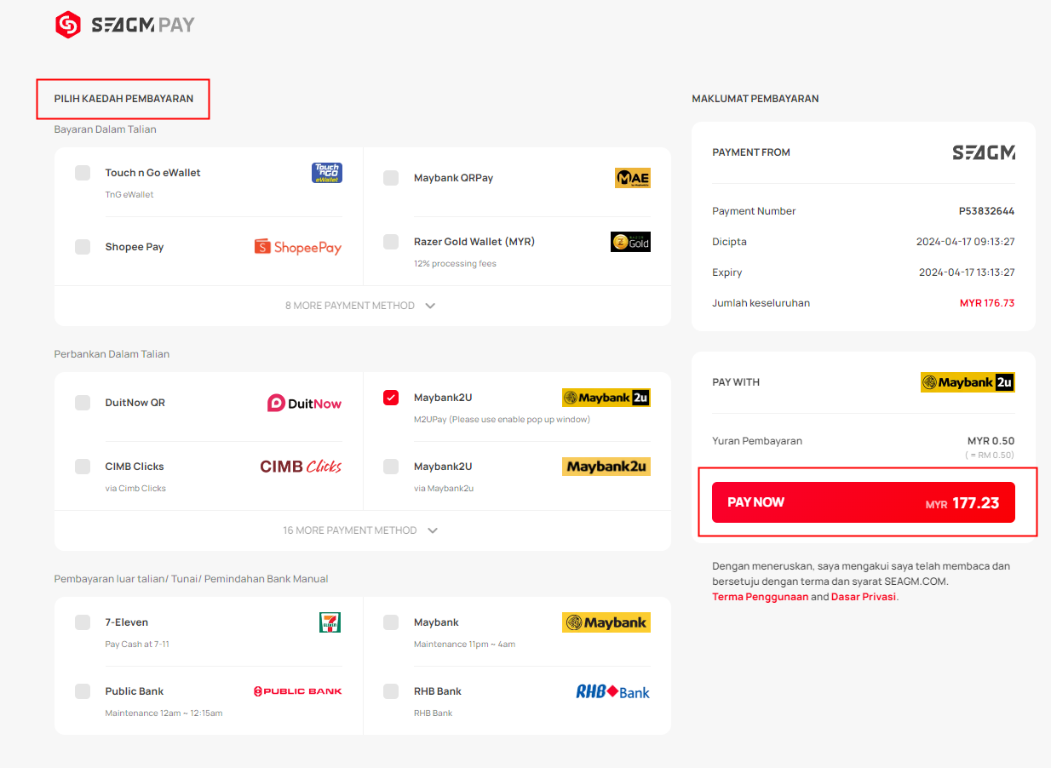Click the 'PAYMENT FROM' card title
Image resolution: width=1051 pixels, height=768 pixels.
[x=751, y=152]
